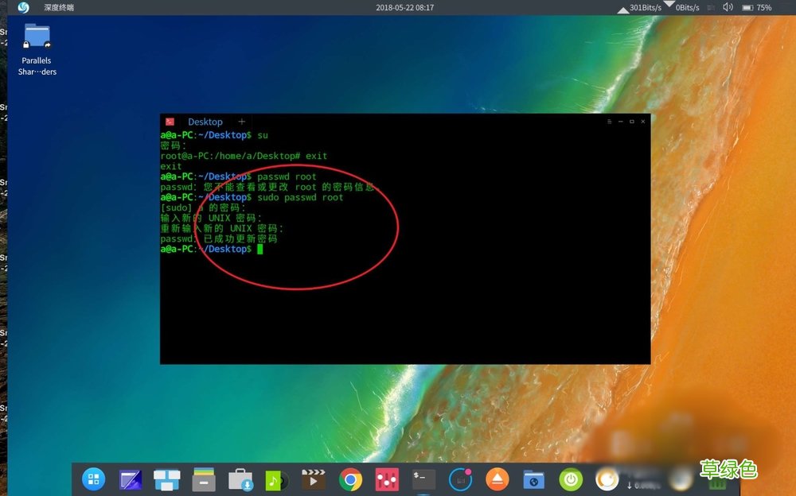The height and width of the screenshot is (496, 796).
Task: Open a new terminal tab with the plus button
Action: coord(241,122)
